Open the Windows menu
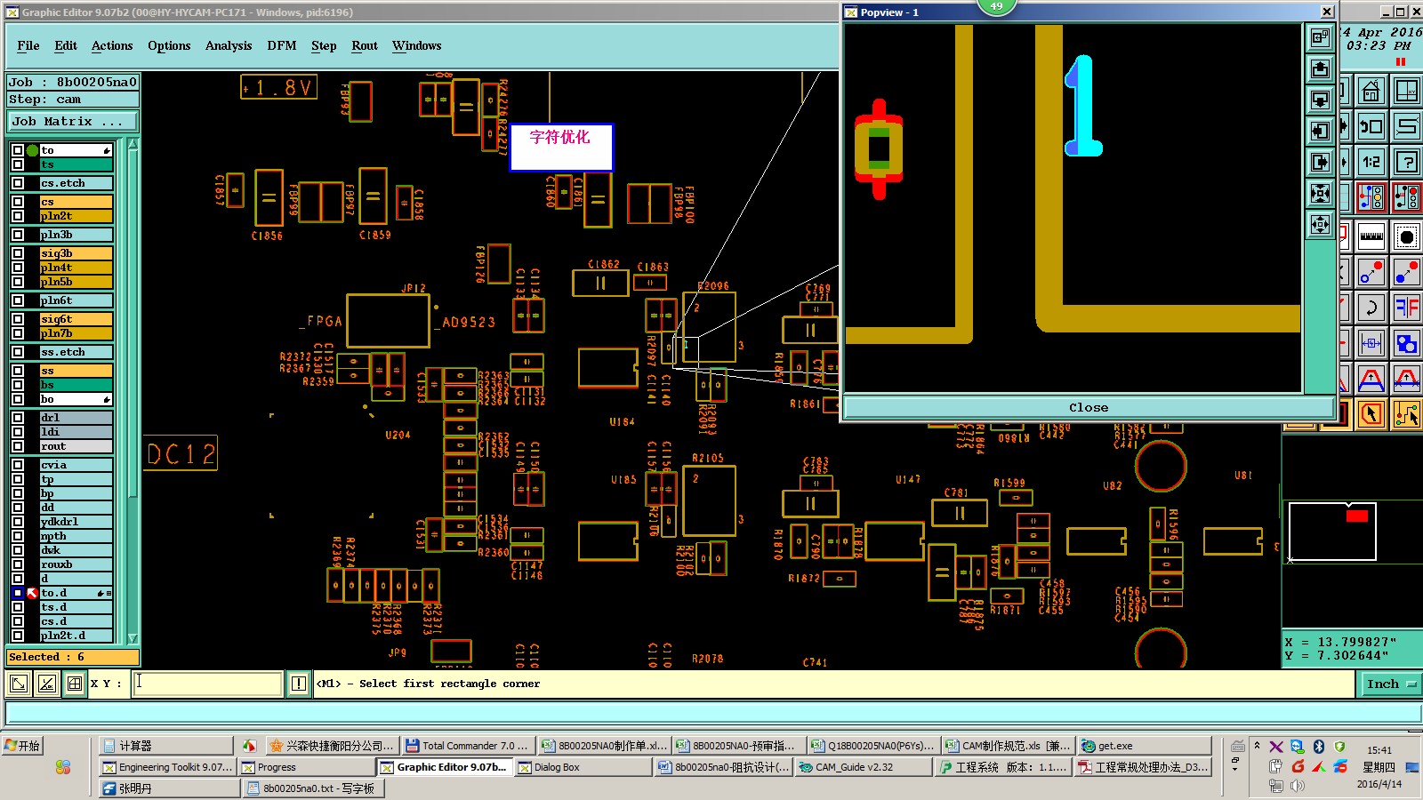Screen dimensions: 1423x800 416,45
